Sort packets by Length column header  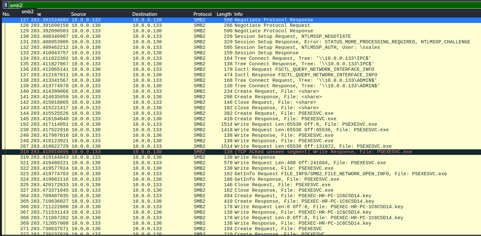224,14
